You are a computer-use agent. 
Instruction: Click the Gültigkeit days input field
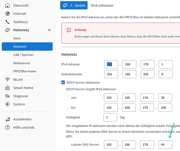[110, 117]
